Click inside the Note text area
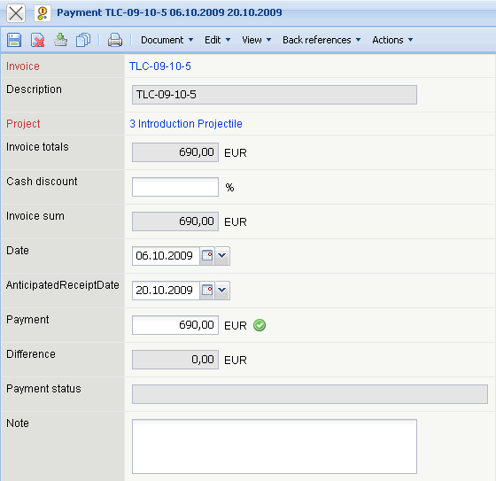 tap(275, 446)
